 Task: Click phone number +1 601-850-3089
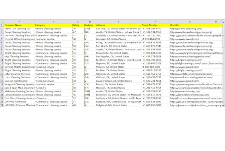[x=156, y=105]
